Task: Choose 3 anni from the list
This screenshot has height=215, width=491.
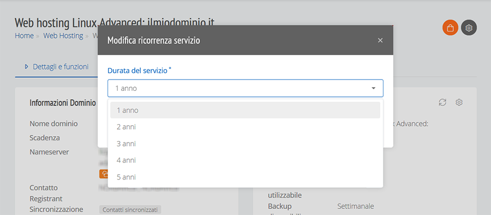Action: pos(245,144)
